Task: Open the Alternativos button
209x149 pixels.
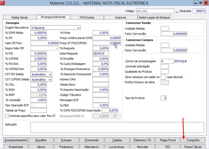Action: click(x=92, y=147)
